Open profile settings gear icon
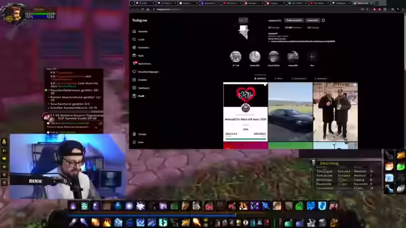Viewport: 406px width, 228px height. click(x=323, y=20)
